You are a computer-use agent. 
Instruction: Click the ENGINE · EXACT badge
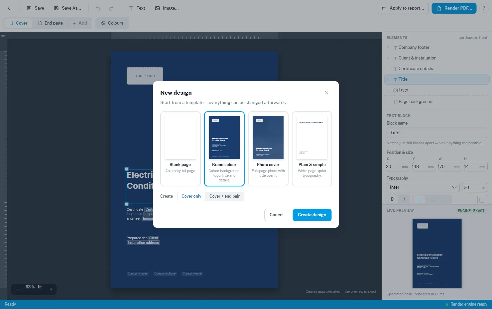(x=471, y=211)
